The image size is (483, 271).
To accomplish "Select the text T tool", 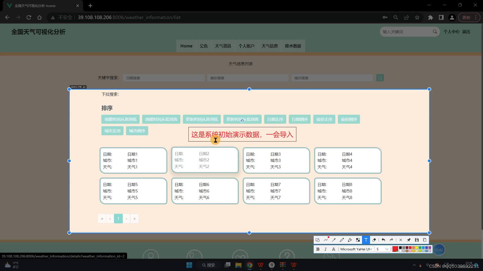I will [366, 240].
